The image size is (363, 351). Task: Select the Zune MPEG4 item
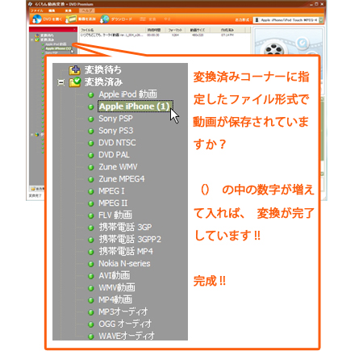click(122, 179)
